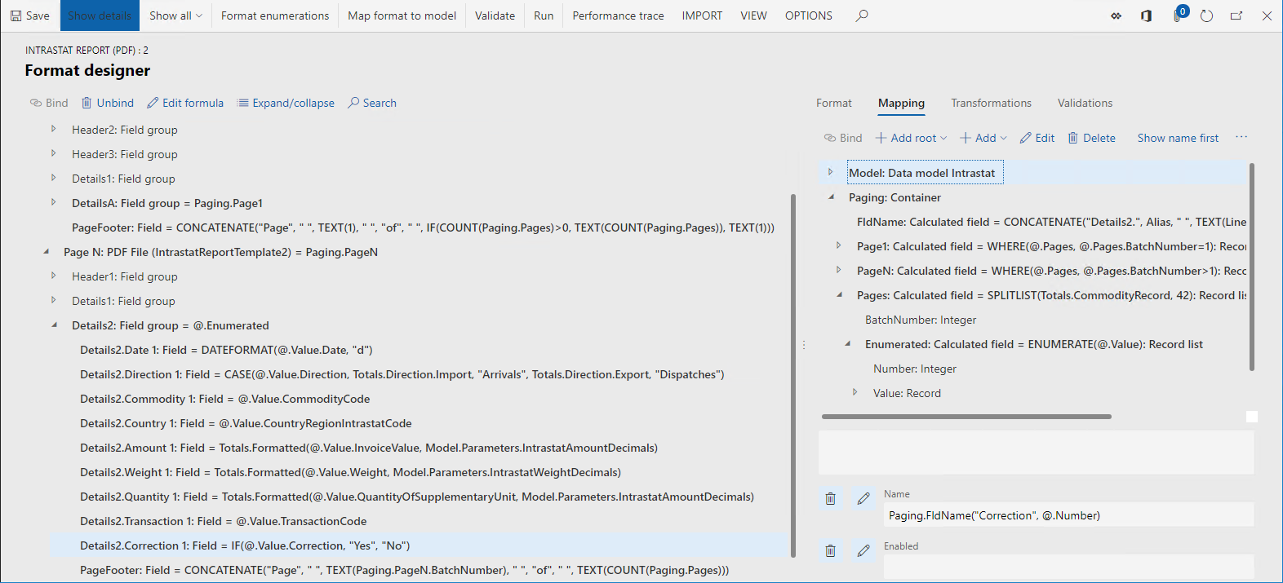The width and height of the screenshot is (1283, 583).
Task: Collapse the Enumerated calculated field
Action: (847, 344)
